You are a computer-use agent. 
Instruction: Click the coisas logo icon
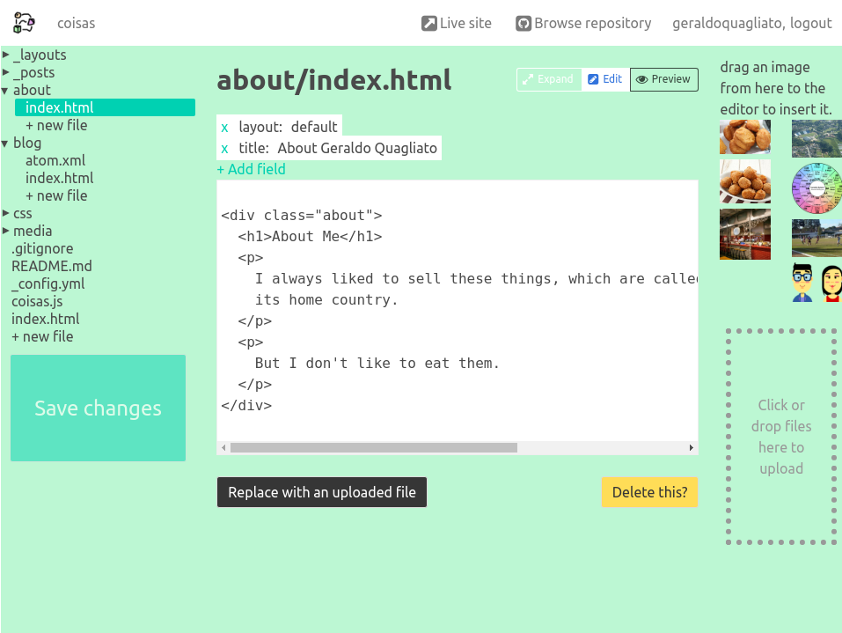pos(24,23)
